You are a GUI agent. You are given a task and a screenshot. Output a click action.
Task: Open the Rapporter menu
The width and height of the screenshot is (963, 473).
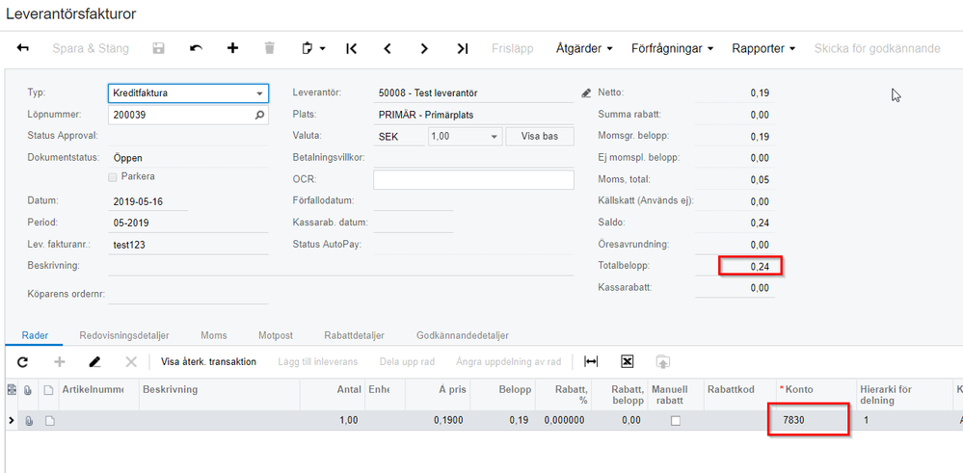point(763,48)
